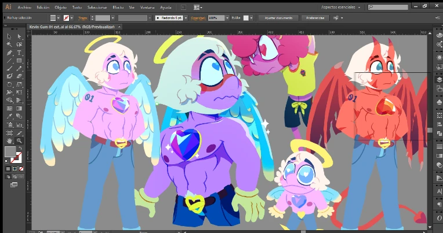Image resolution: width=443 pixels, height=233 pixels.
Task: Select the Scale tool
Action: tap(19, 84)
